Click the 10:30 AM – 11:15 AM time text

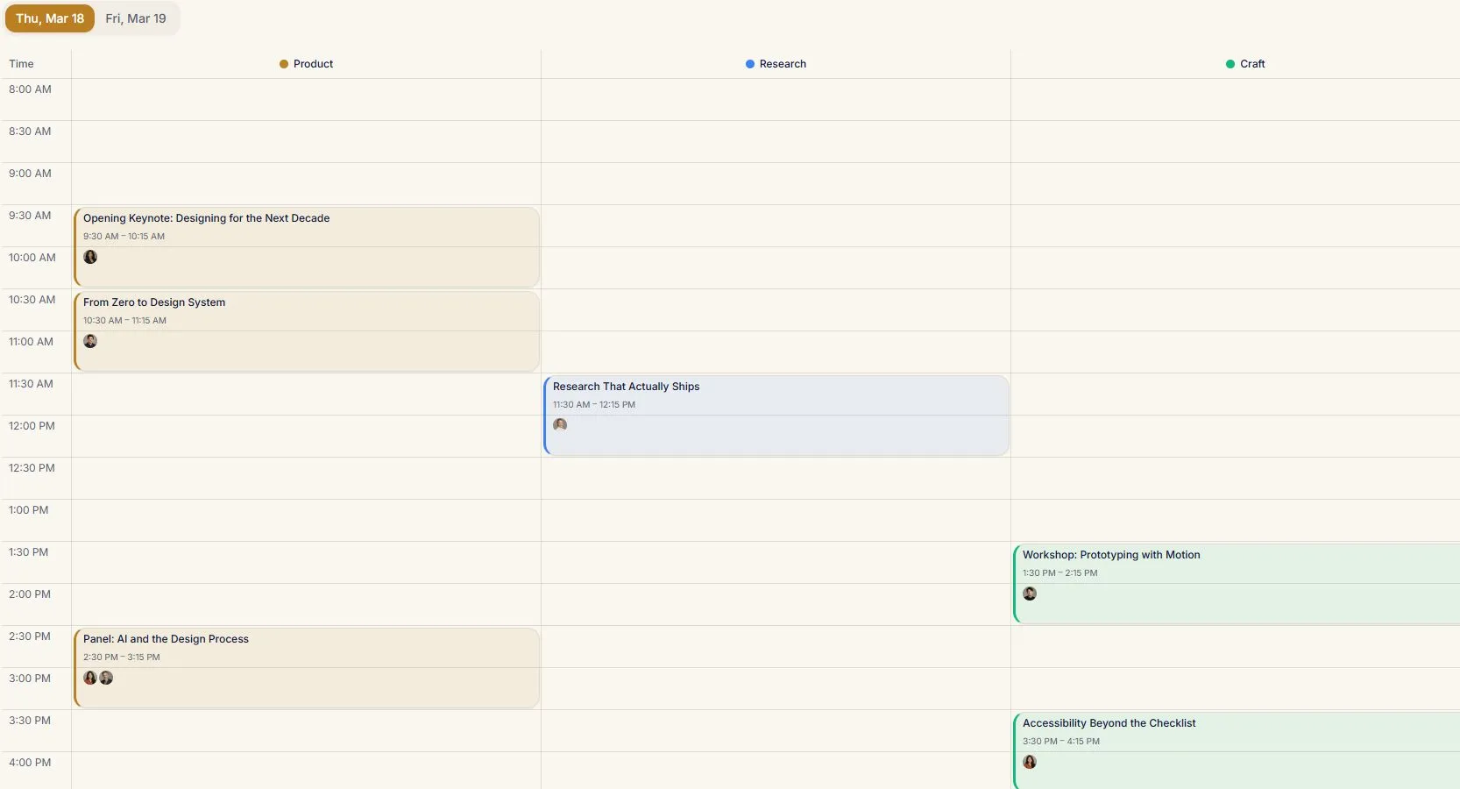coord(124,321)
